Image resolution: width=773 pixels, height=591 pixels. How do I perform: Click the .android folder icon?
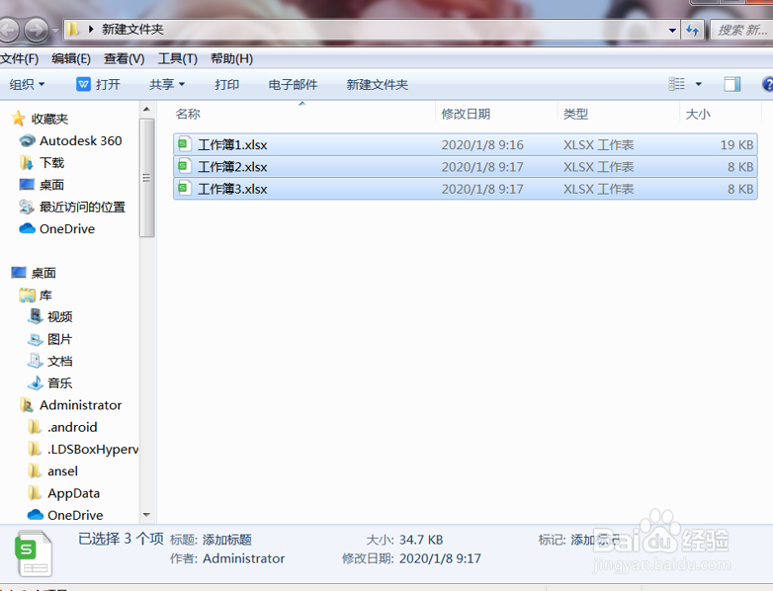click(x=35, y=427)
